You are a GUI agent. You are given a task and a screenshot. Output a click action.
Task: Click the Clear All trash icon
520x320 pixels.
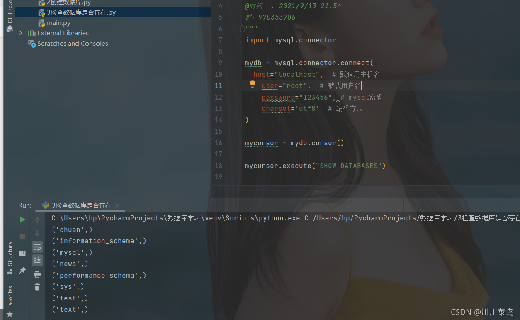click(x=37, y=287)
